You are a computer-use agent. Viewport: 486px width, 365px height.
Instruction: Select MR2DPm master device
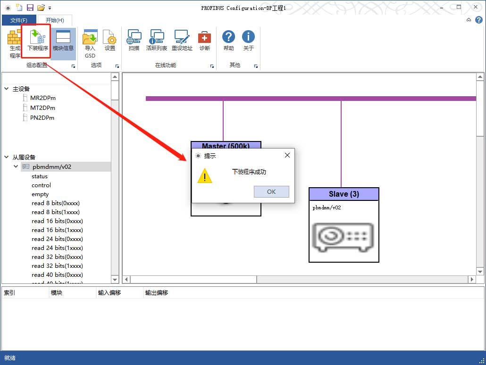click(x=42, y=98)
